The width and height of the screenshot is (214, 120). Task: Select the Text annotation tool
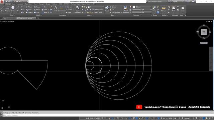coord(56,9)
